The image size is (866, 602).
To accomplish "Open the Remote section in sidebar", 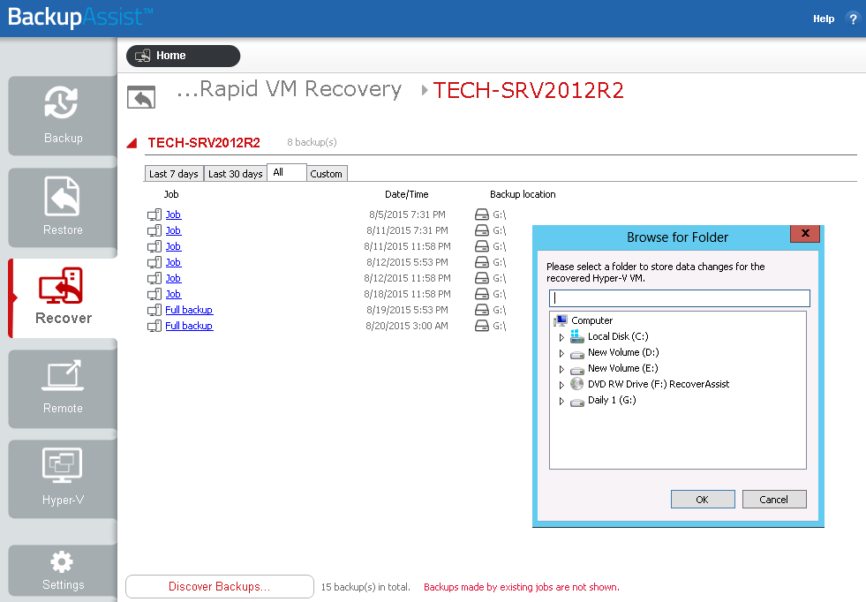I will click(63, 388).
